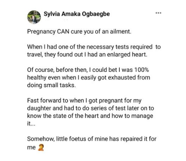Click the trailing 'it...' text line
Image resolution: width=186 pixels, height=161 pixels.
pyautogui.click(x=31, y=124)
